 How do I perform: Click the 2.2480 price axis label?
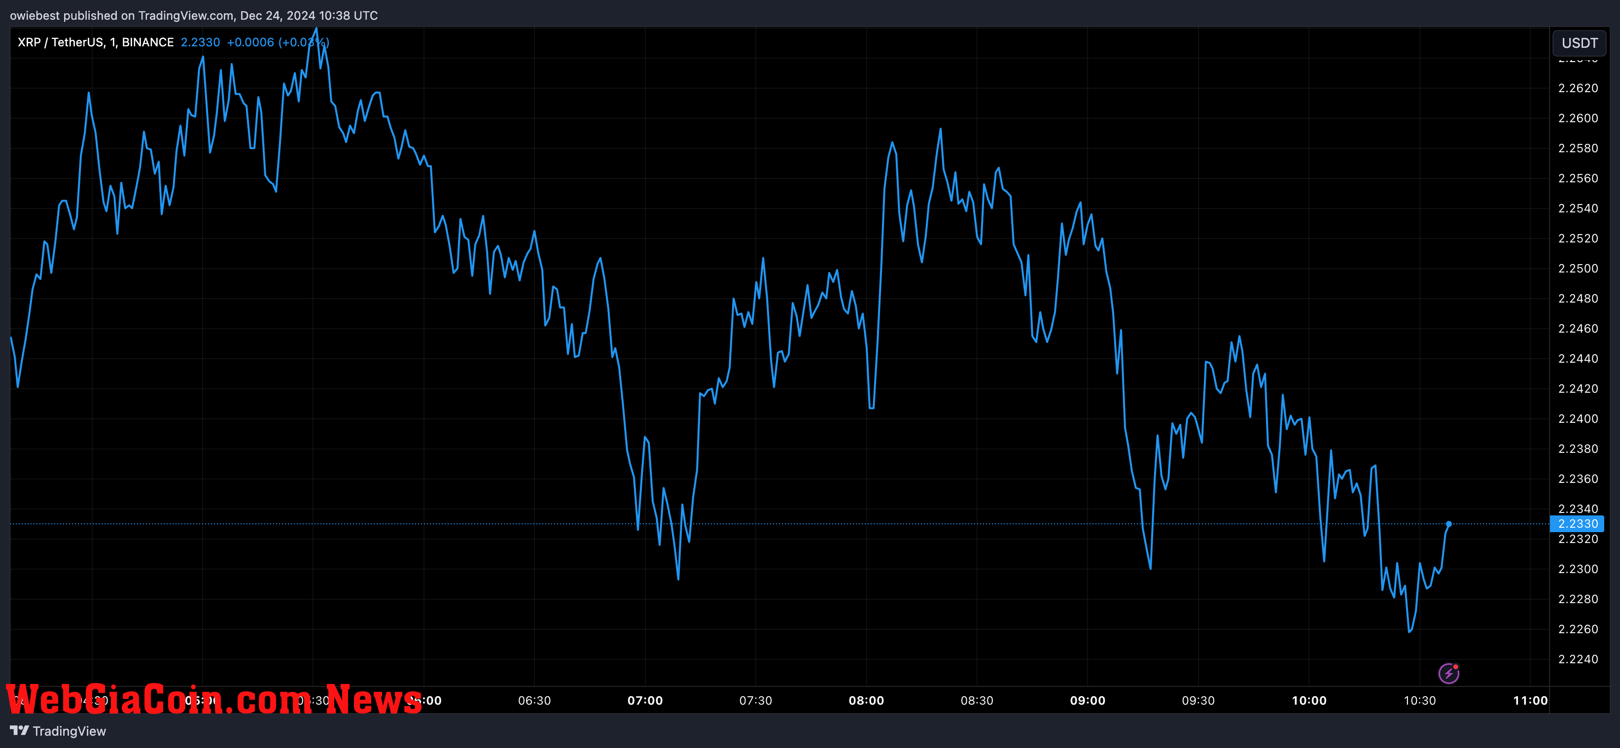[1578, 299]
